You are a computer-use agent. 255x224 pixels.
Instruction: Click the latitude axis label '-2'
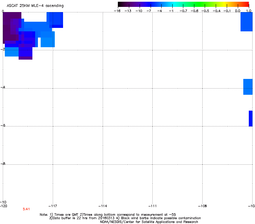coord(3,49)
